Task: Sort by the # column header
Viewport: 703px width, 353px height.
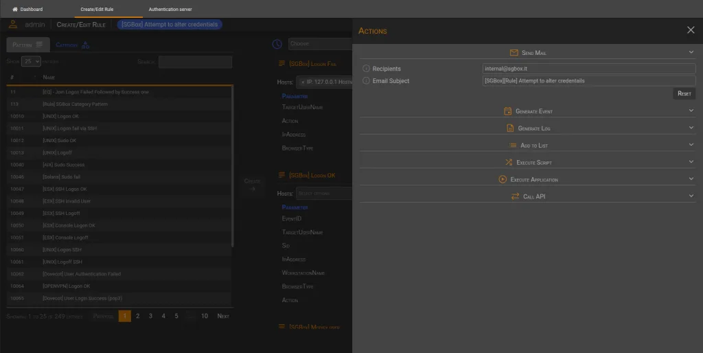Action: (x=12, y=77)
